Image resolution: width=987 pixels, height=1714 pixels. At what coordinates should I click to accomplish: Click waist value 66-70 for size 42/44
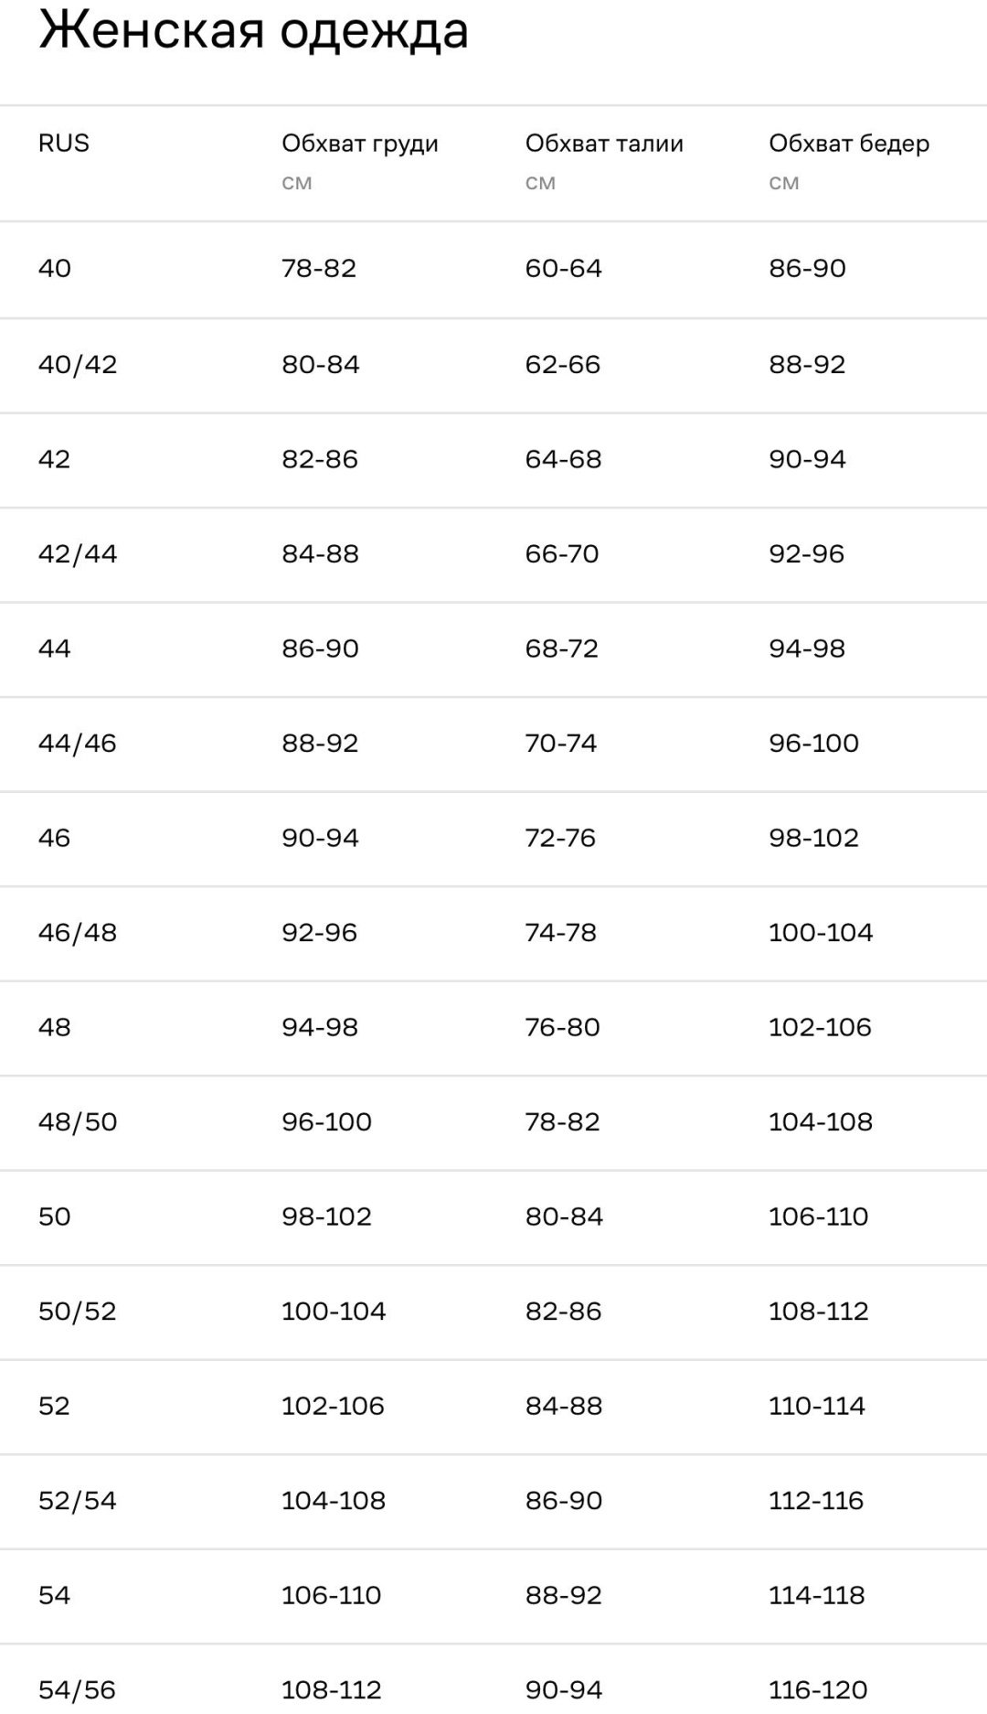tap(562, 553)
